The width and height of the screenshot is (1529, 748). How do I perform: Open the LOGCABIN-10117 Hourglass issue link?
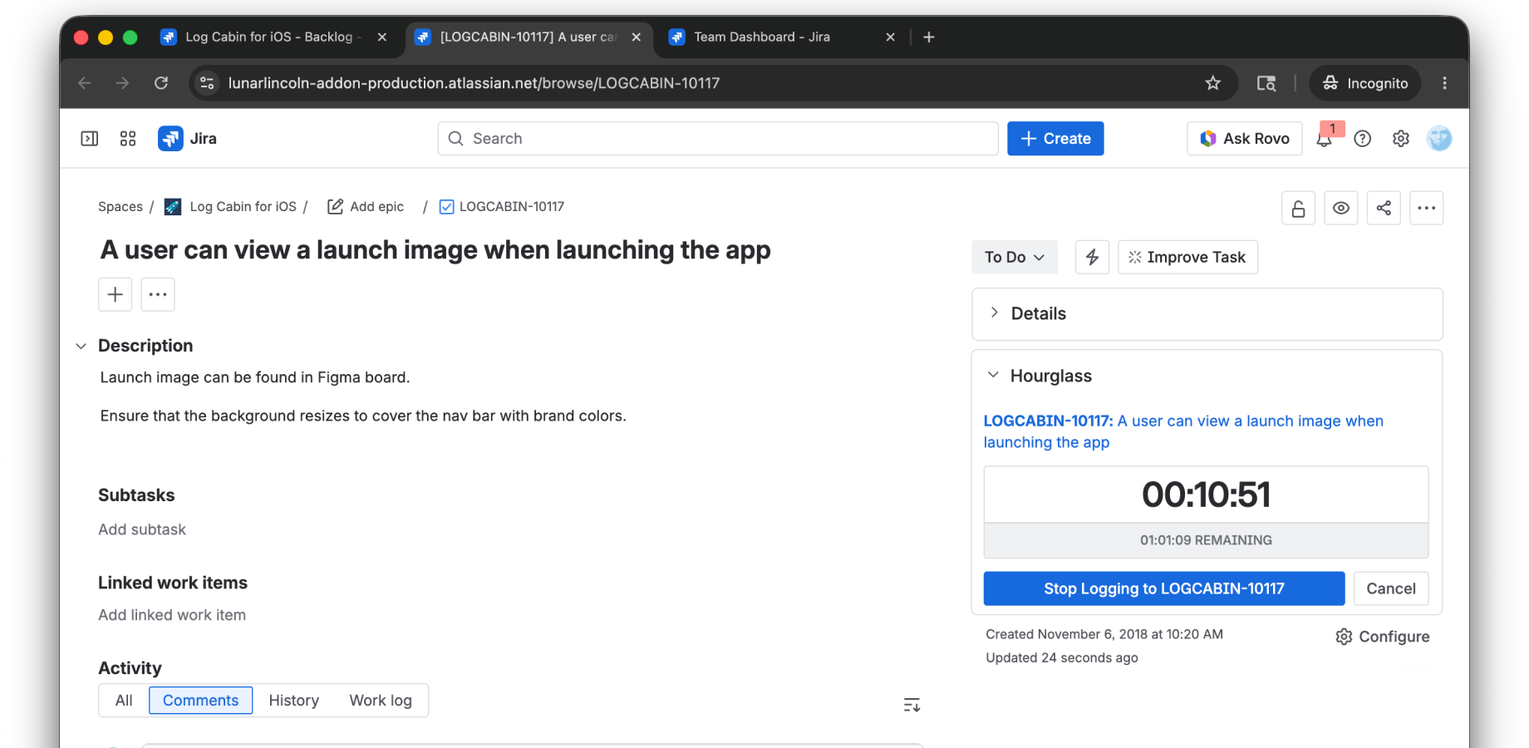pos(1183,431)
